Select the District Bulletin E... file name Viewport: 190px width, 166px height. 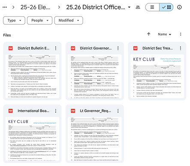pos(33,48)
